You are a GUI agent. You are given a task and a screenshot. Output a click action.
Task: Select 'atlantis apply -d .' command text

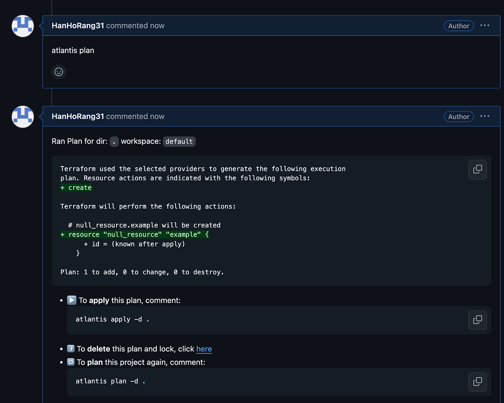pos(112,320)
